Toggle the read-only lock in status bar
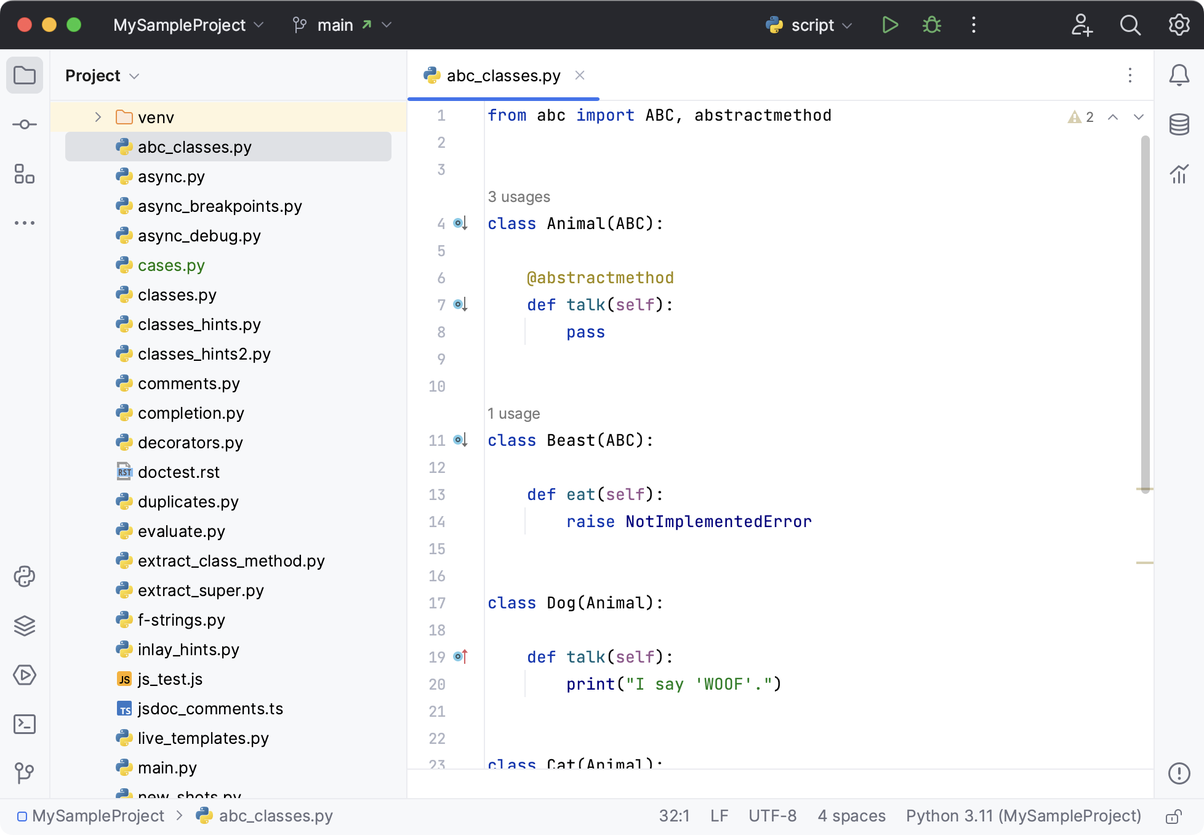Screen dimensions: 1204x835 1173,817
